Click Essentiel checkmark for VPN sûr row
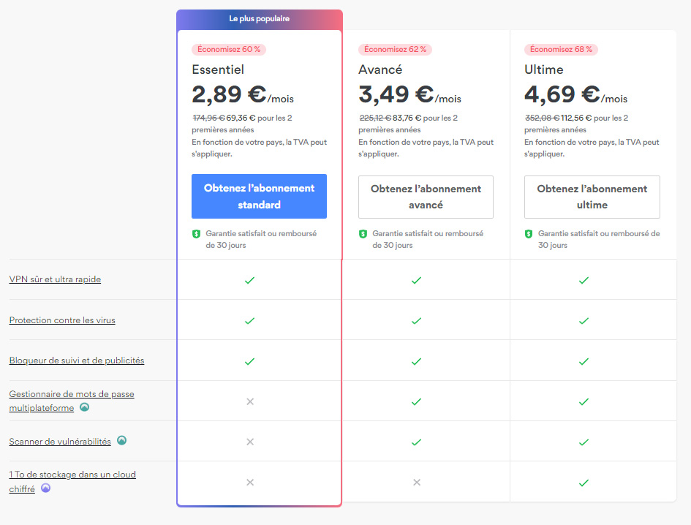The height and width of the screenshot is (525, 691). (x=250, y=280)
